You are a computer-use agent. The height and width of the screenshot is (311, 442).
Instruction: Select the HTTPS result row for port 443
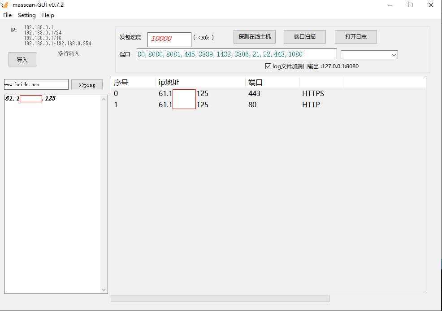269,93
